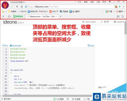The height and width of the screenshot is (101, 127).
Task: Open a new tab with the plus button
Action: (x=61, y=16)
